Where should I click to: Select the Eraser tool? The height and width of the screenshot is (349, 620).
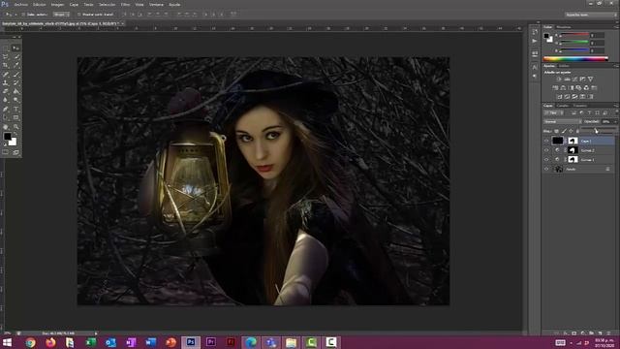6,91
